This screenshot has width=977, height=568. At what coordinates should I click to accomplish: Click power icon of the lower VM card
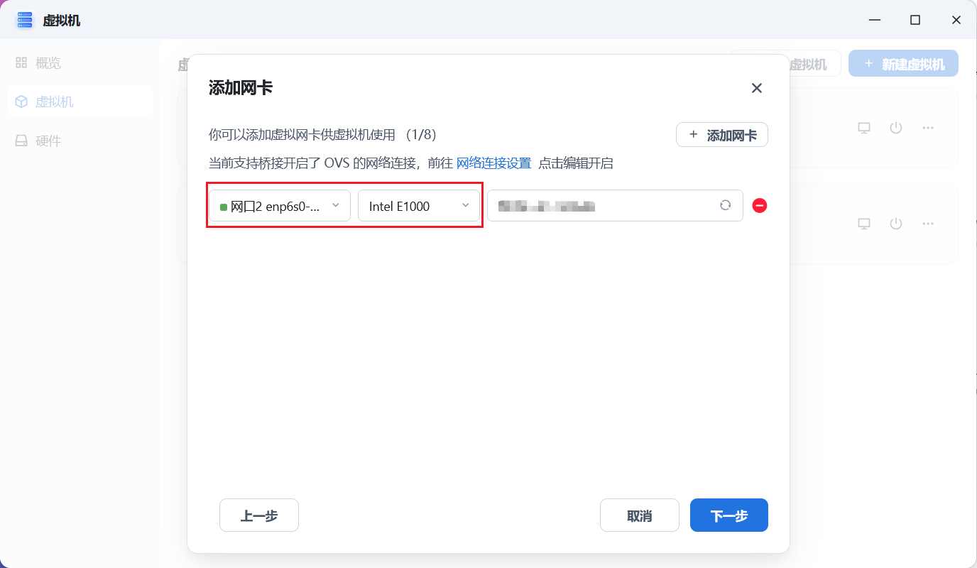coord(896,224)
